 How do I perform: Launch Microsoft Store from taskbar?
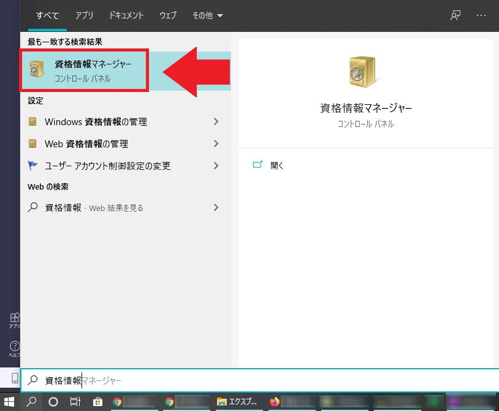pyautogui.click(x=97, y=402)
